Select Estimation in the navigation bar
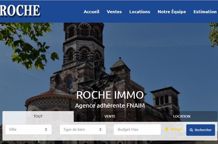 point(205,12)
